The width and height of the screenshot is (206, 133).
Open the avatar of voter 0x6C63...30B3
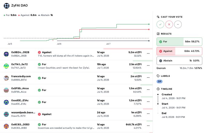6,126
